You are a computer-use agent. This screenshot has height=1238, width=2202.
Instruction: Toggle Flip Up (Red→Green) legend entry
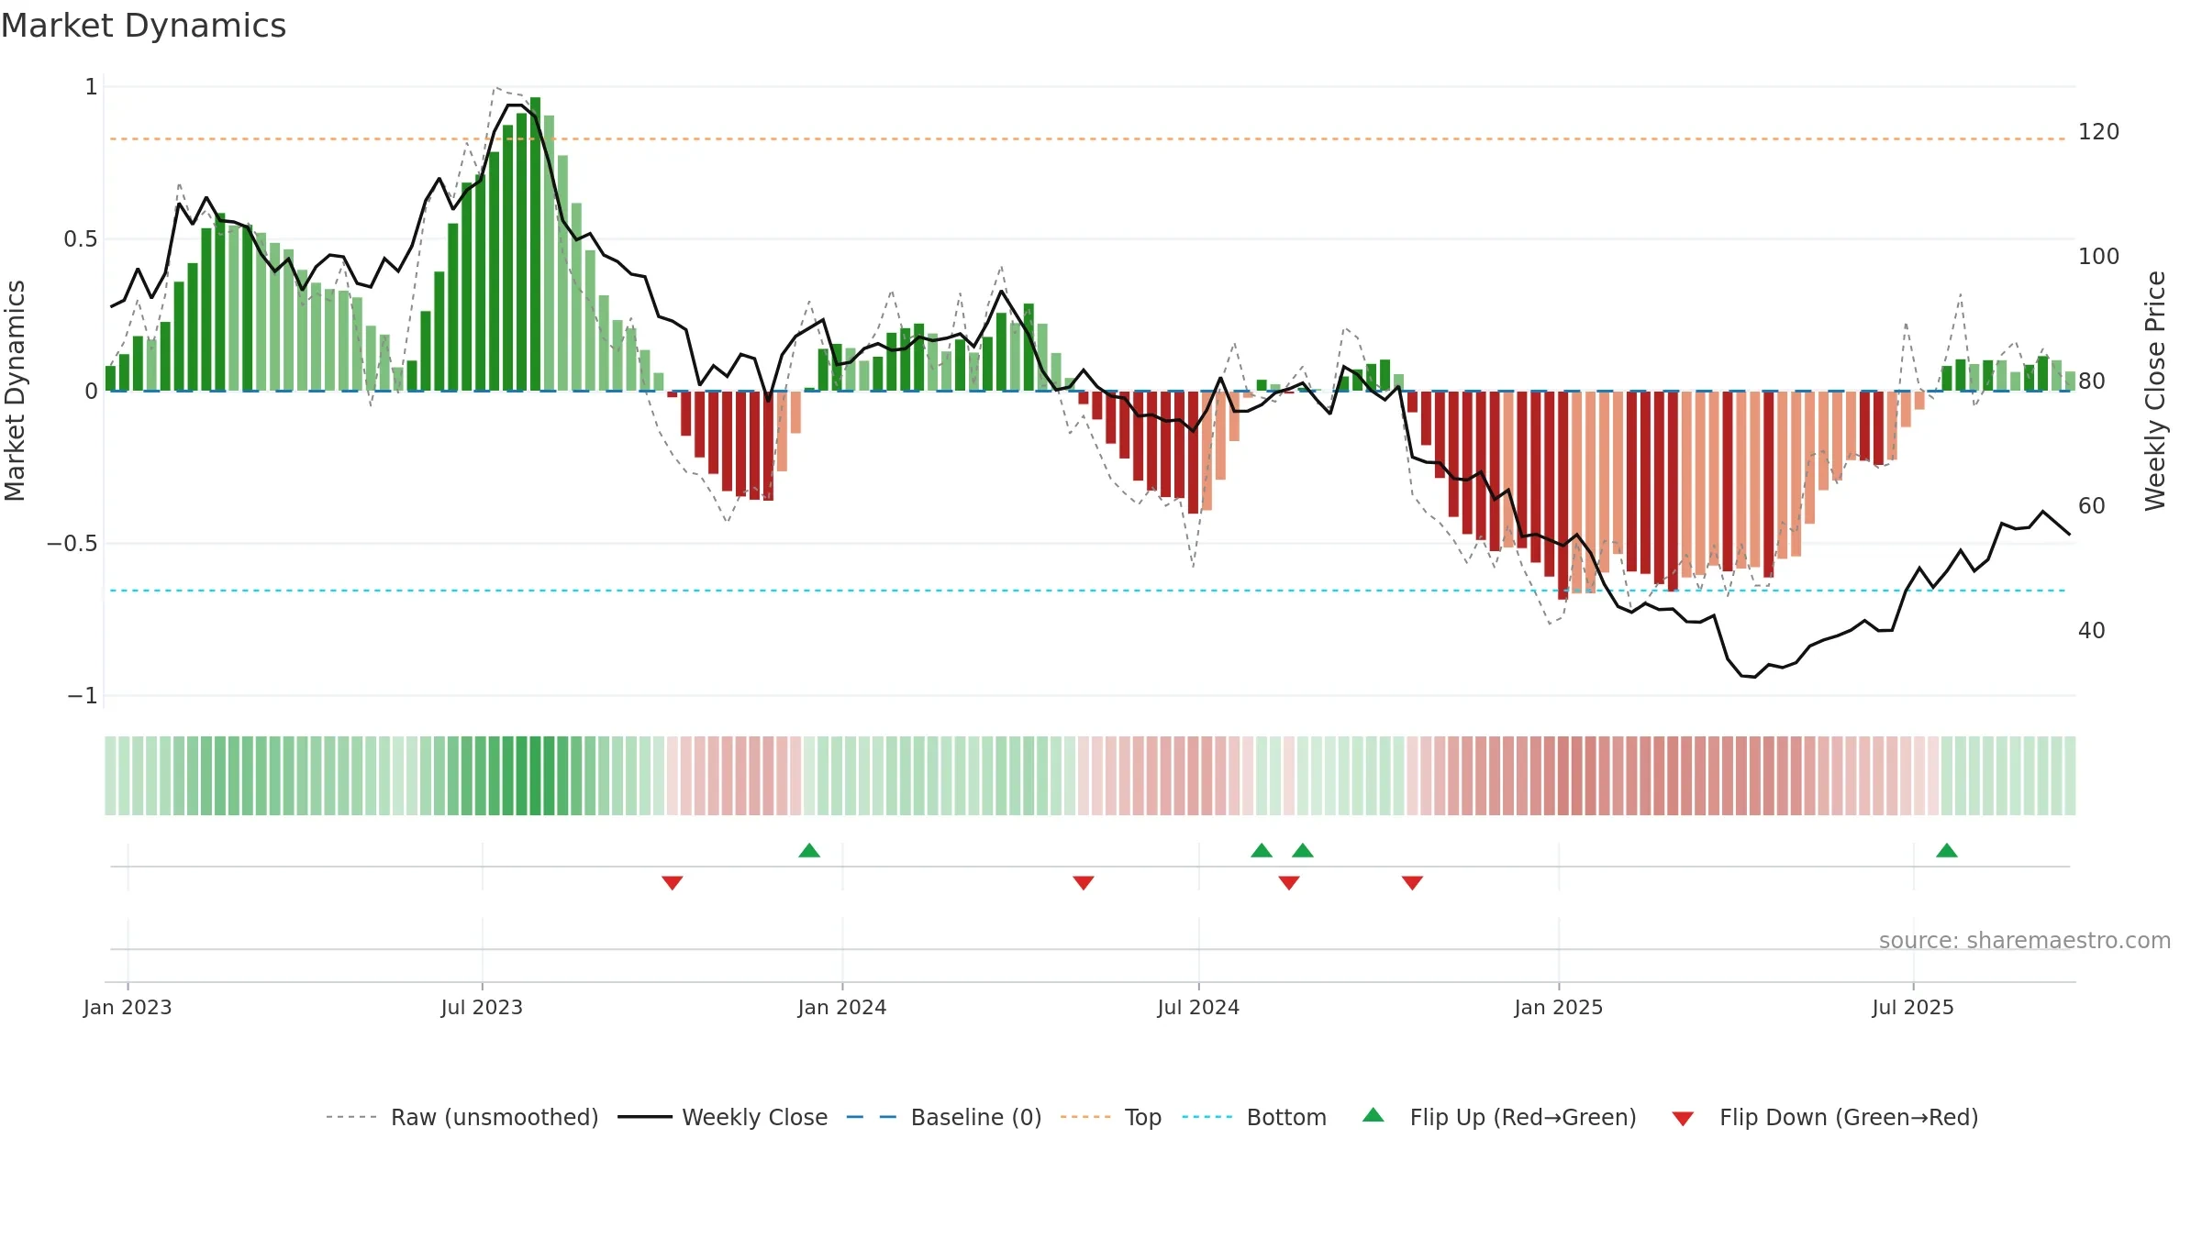pos(1499,1117)
